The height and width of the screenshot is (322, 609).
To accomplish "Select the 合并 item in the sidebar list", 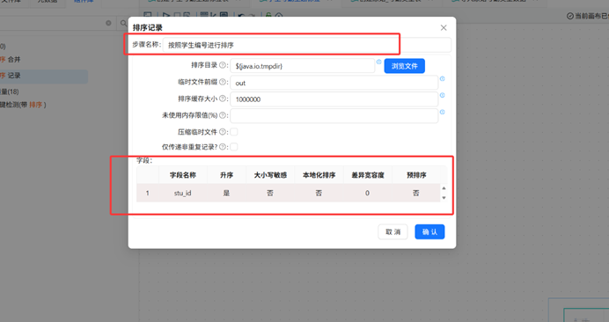I will pos(11,60).
